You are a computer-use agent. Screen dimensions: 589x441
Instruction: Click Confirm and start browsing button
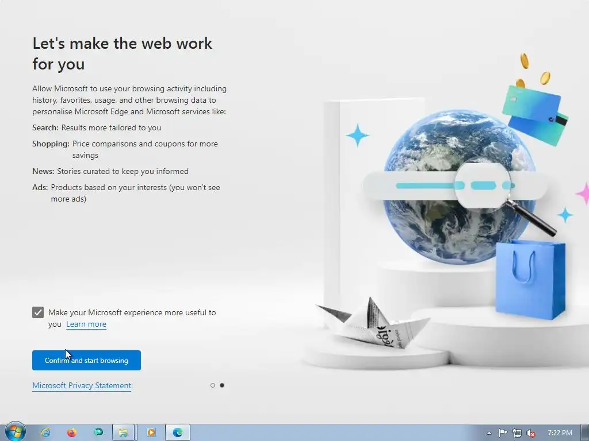pyautogui.click(x=86, y=361)
